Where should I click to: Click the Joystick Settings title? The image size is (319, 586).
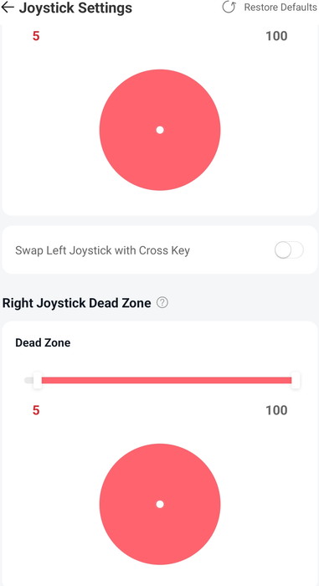pos(75,8)
